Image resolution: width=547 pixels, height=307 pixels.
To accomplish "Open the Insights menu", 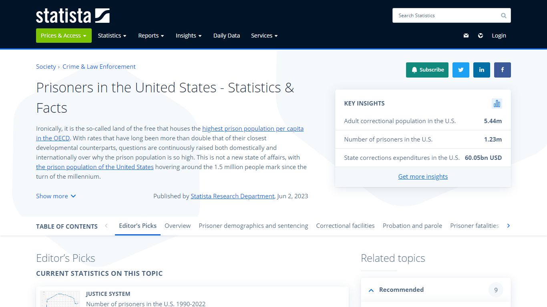I will point(189,36).
